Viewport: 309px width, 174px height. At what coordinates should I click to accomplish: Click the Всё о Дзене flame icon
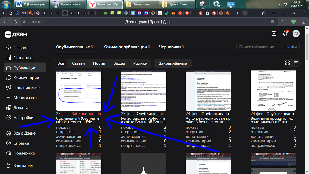[x=8, y=133]
